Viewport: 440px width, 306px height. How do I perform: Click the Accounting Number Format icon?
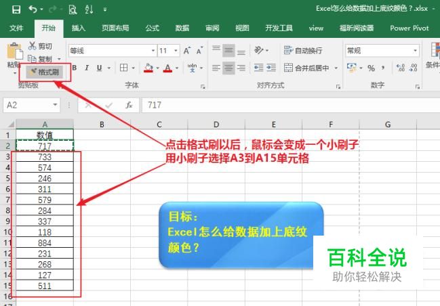pyautogui.click(x=352, y=68)
